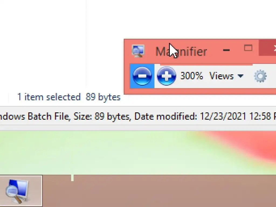
Task: Click the Magnifier title text
Action: point(181,51)
